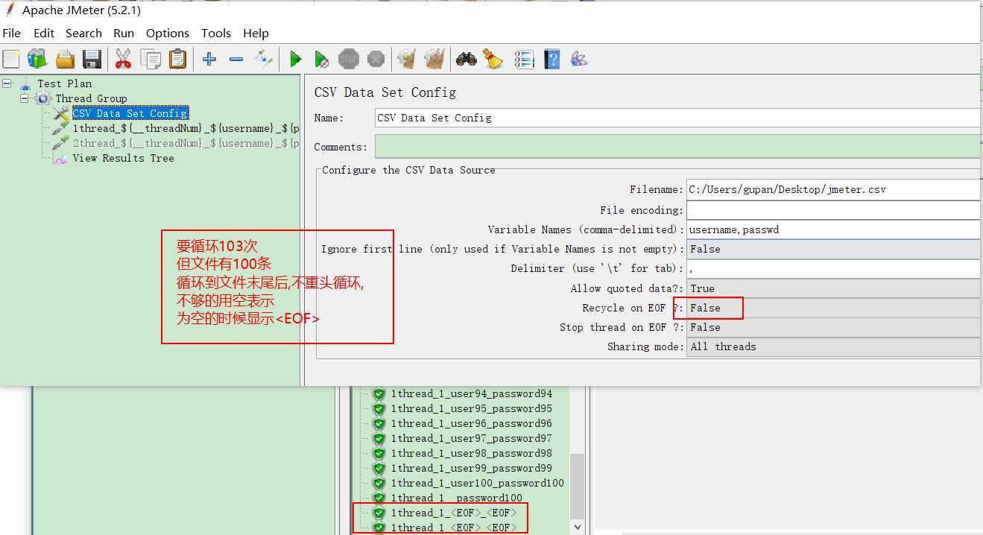Click the last toolbar icon after Help
This screenshot has height=535, width=983.
[579, 59]
